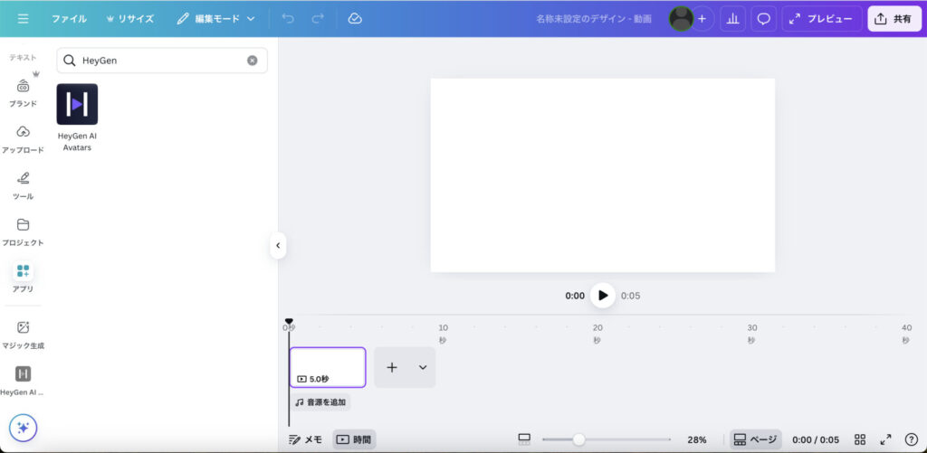
Task: Open the Upload (アップロード) sidebar panel
Action: click(x=23, y=137)
